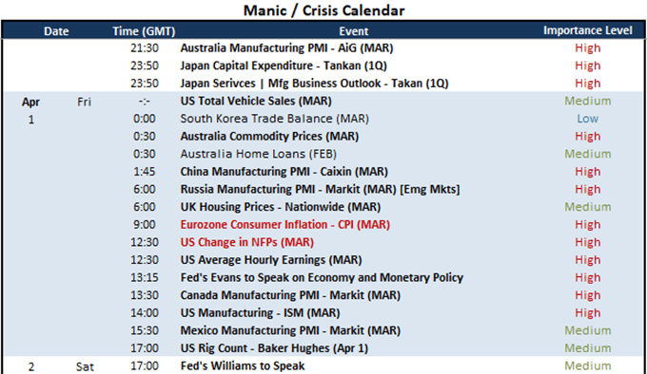The image size is (647, 374).
Task: Click Fed's Williams to Speak event
Action: pos(243,366)
